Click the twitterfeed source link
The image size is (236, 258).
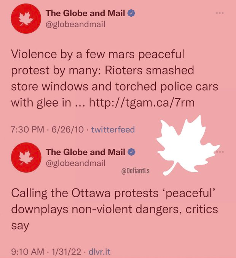point(113,129)
